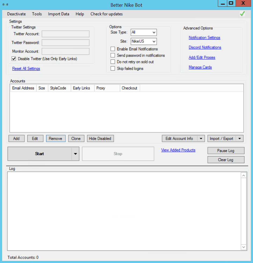Sort by Early Links column header

83,88
